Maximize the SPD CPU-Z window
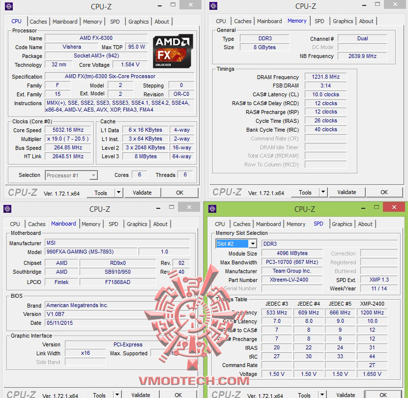 click(x=376, y=207)
